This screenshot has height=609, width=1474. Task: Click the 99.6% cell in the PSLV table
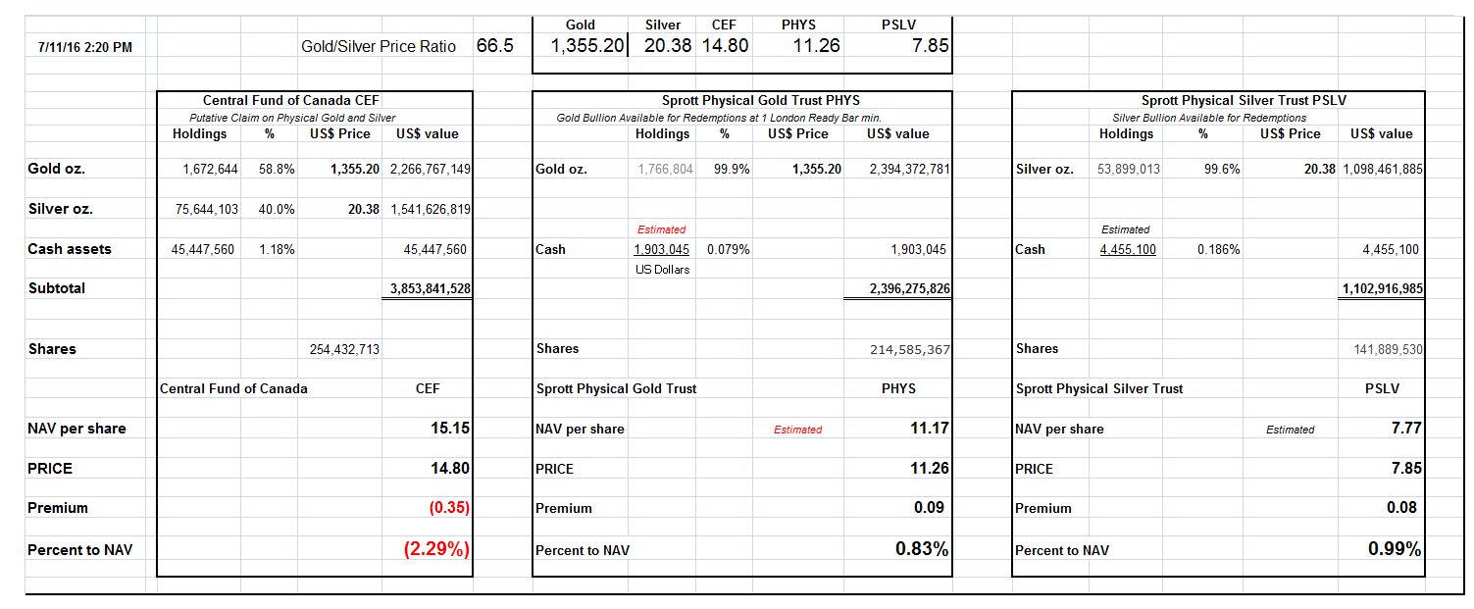(1222, 169)
